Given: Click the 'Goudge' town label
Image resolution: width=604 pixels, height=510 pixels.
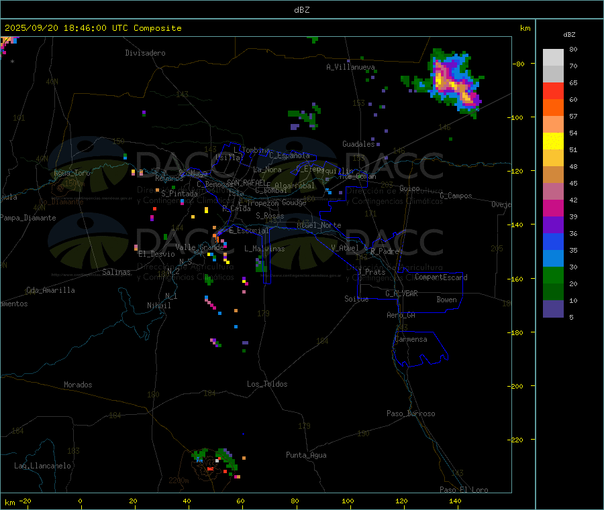Looking at the screenshot, I should [294, 202].
